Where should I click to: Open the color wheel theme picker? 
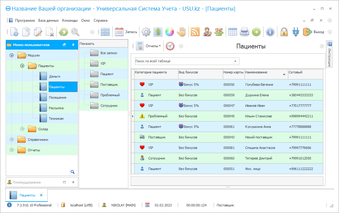[169, 32]
